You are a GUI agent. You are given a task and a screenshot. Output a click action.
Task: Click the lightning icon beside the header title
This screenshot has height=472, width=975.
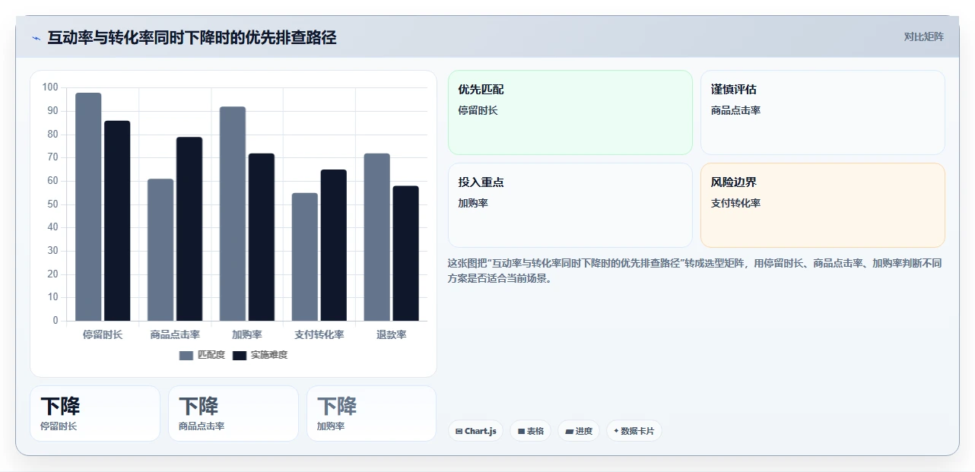point(36,38)
